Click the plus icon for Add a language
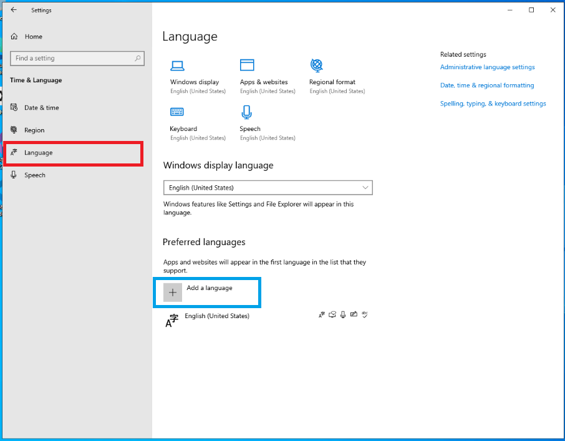Viewport: 565px width, 441px height. click(173, 292)
